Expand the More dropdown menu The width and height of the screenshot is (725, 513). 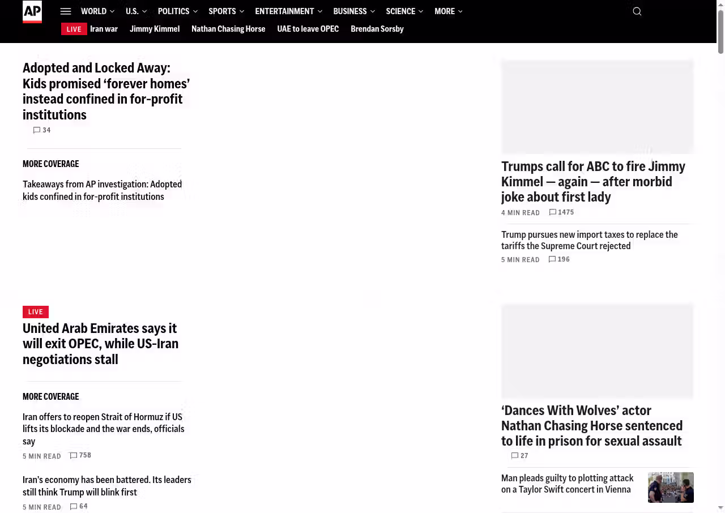448,11
